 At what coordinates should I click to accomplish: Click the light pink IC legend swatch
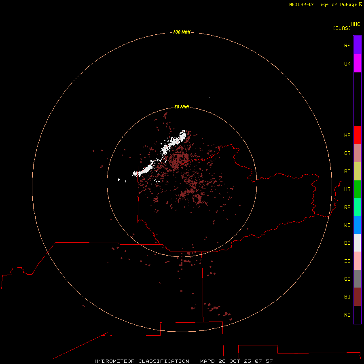pyautogui.click(x=357, y=261)
